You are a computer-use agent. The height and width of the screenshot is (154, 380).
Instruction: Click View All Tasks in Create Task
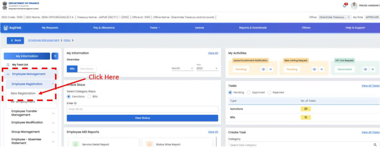370,132
